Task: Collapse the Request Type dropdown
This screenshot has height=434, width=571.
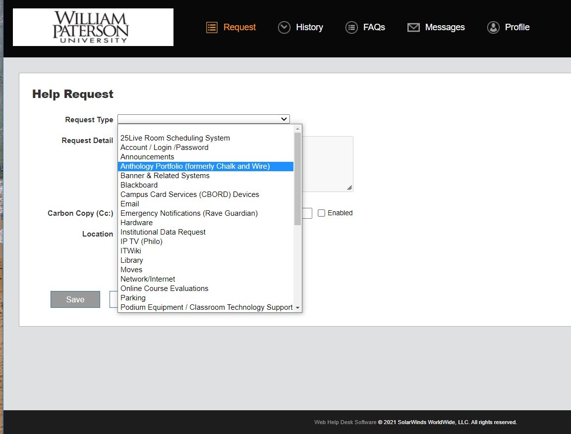Action: click(x=284, y=119)
